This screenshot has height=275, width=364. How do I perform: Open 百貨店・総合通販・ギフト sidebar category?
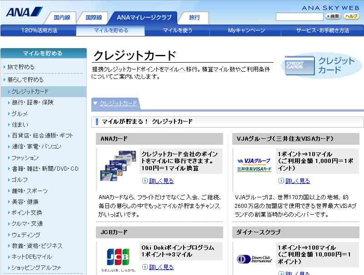42,135
